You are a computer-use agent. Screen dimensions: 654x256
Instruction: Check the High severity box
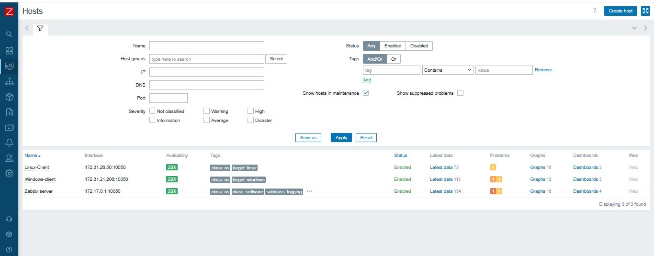(250, 111)
